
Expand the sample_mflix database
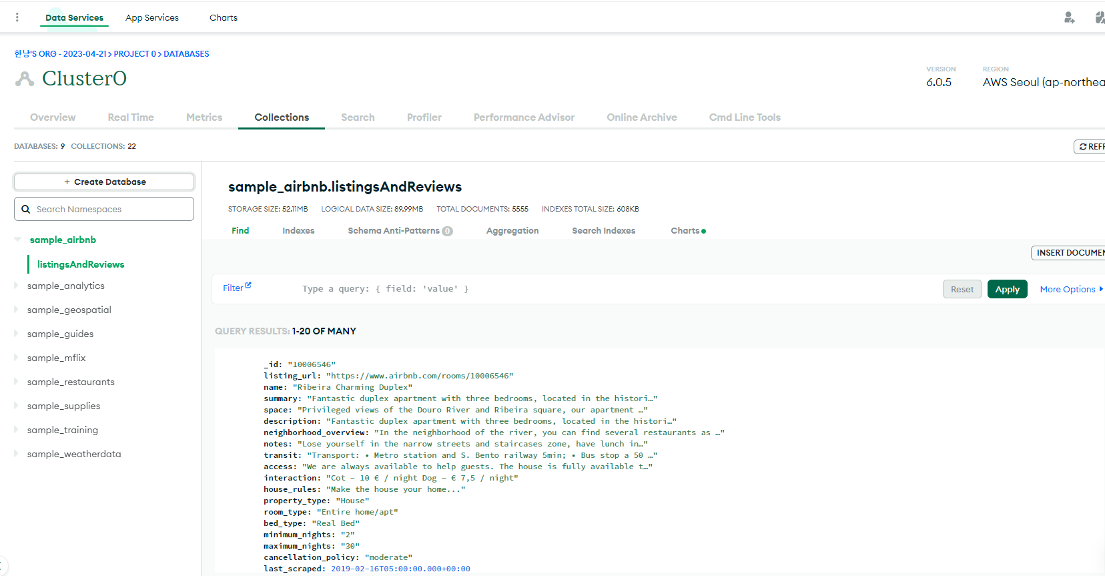[16, 358]
